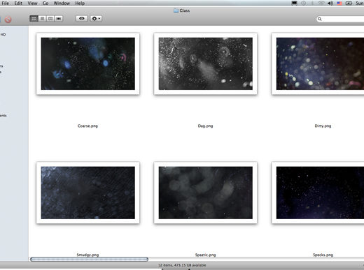Click the search magnifier icon

[x=320, y=19]
